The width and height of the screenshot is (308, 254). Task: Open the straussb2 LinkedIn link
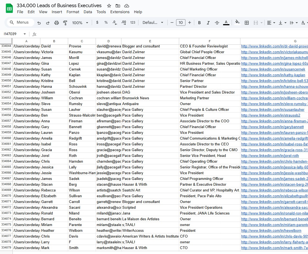(x=271, y=115)
